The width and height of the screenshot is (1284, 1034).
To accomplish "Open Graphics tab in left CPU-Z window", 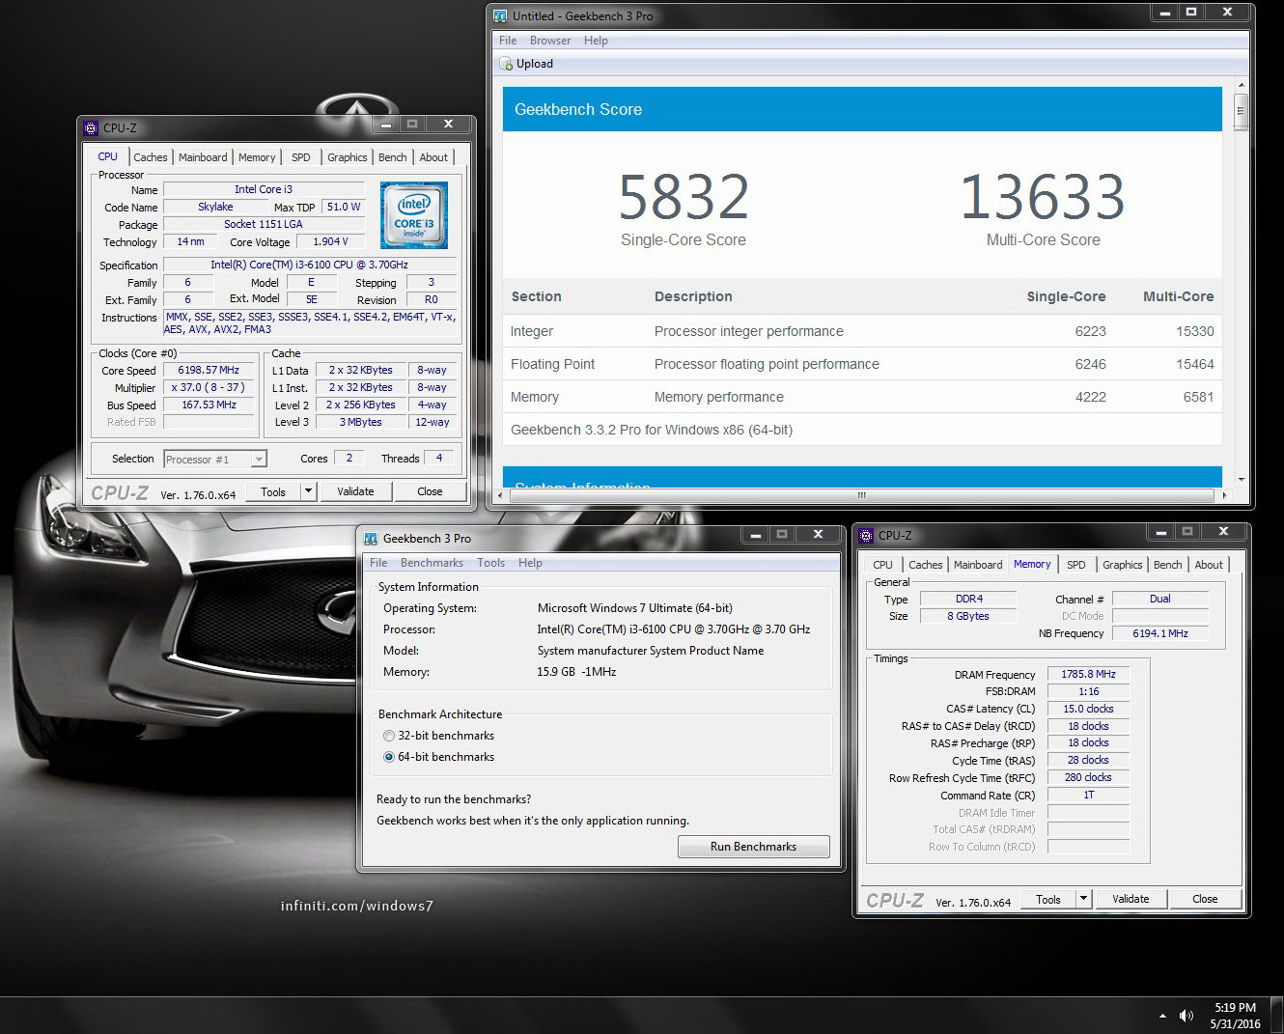I will pyautogui.click(x=348, y=157).
